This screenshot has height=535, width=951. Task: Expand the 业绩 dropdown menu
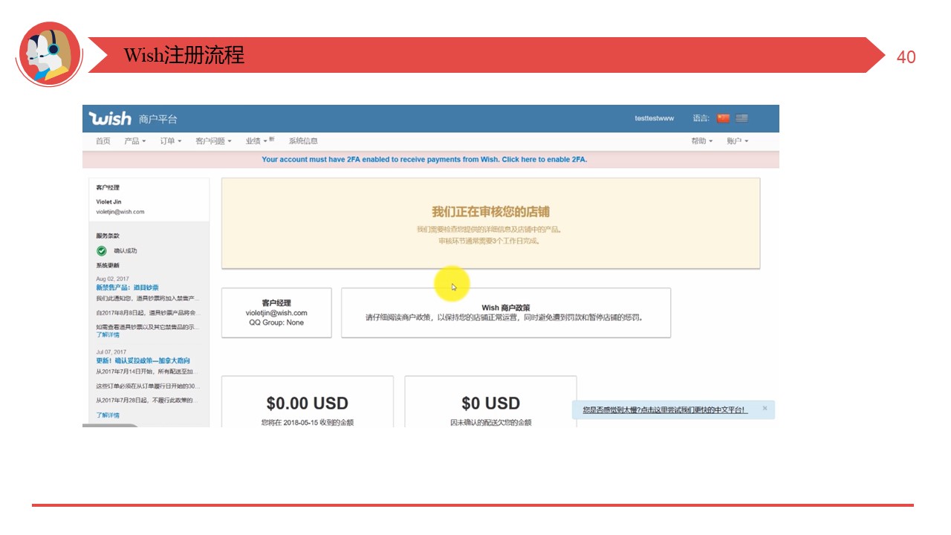click(x=260, y=141)
